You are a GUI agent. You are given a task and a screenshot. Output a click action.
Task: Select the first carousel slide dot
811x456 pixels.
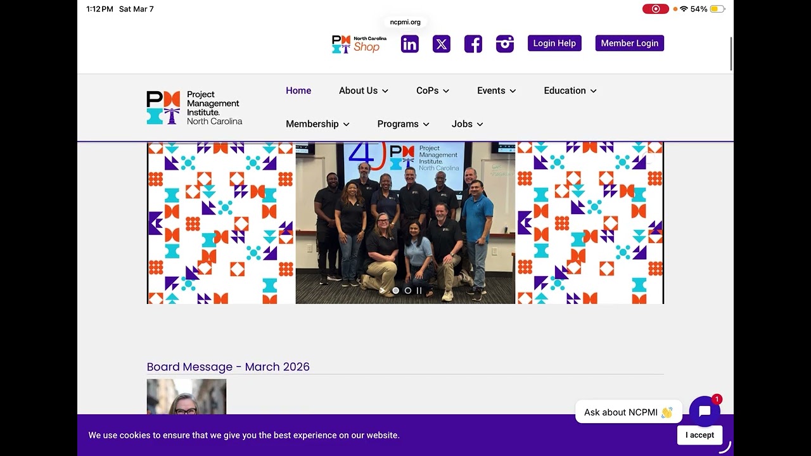396,291
